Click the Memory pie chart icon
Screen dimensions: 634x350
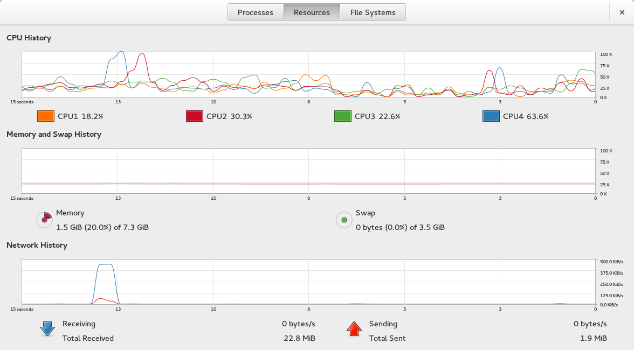coord(44,220)
